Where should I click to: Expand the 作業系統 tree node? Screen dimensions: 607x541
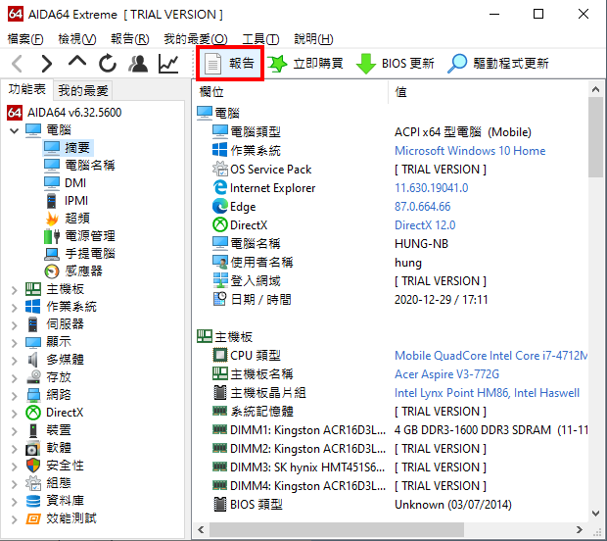(15, 308)
